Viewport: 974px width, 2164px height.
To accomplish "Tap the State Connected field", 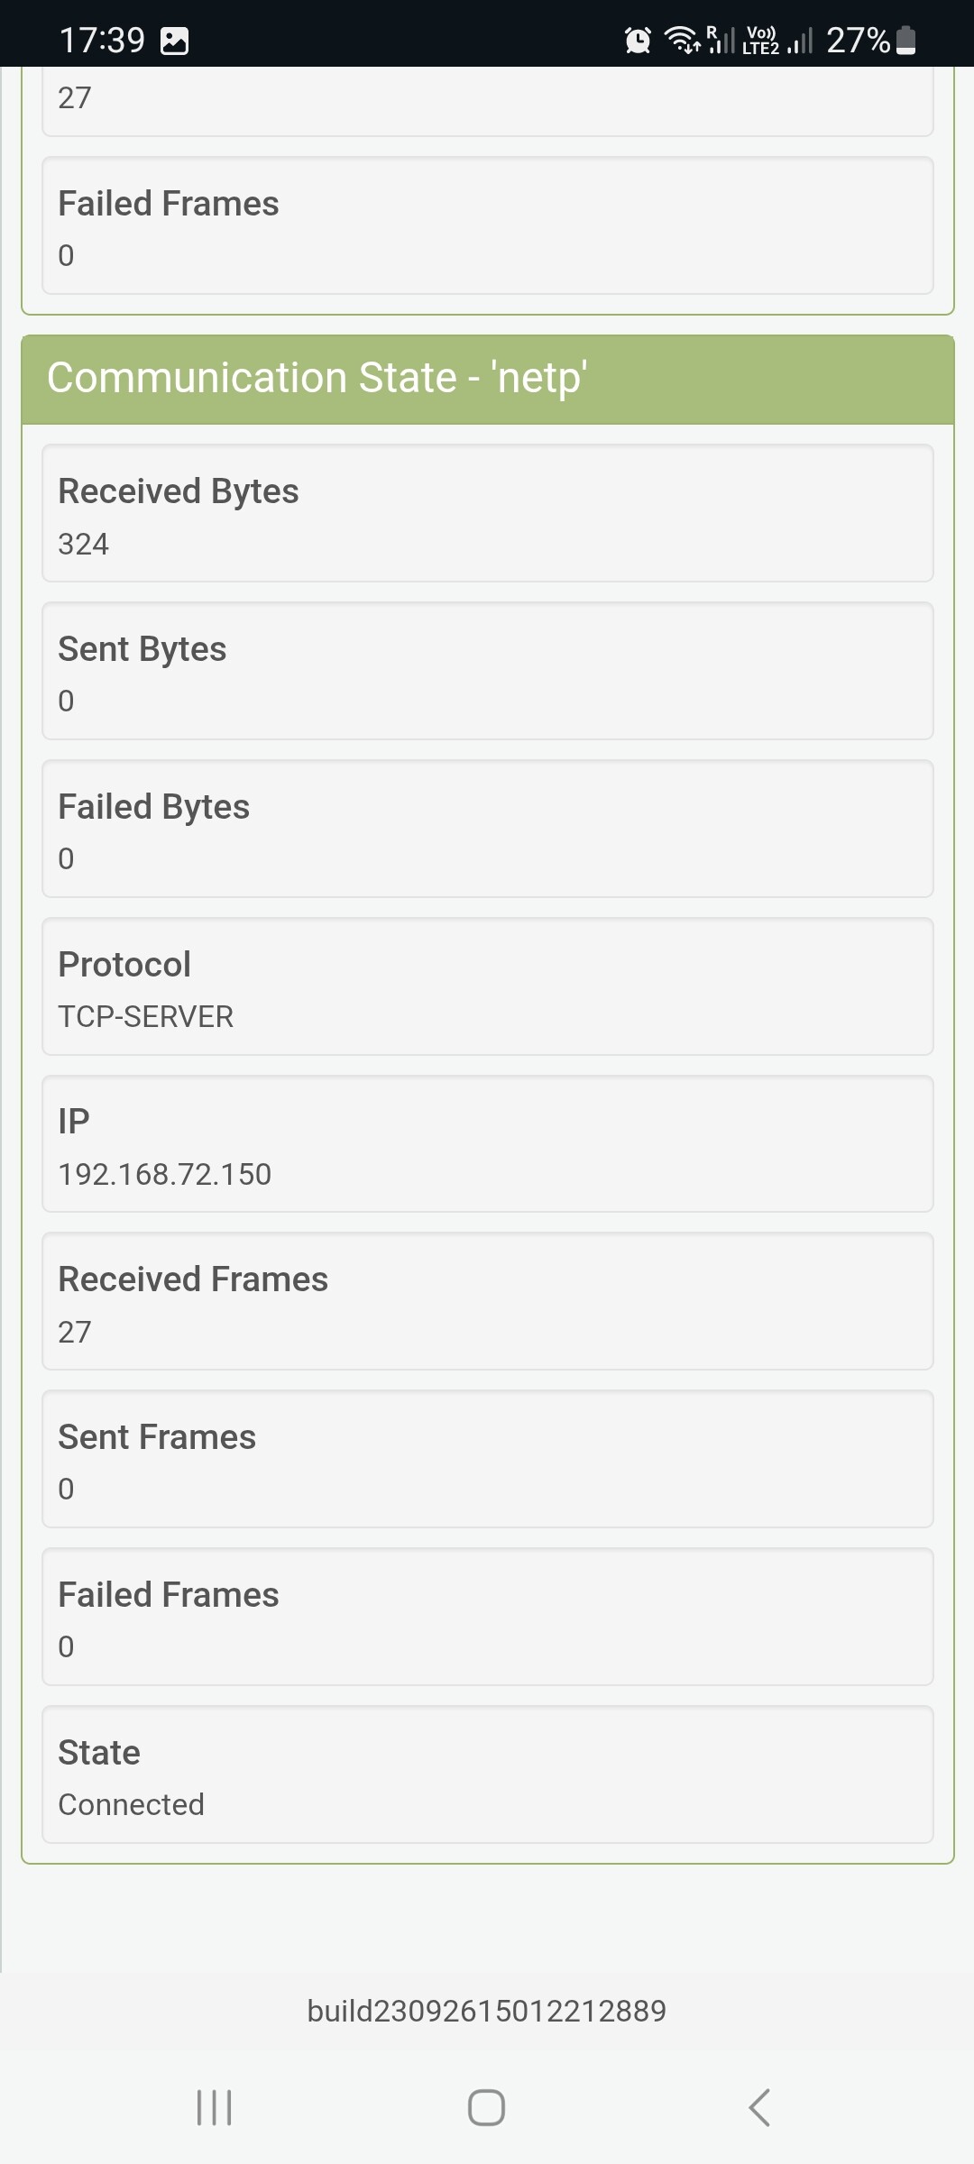I will coord(487,1774).
